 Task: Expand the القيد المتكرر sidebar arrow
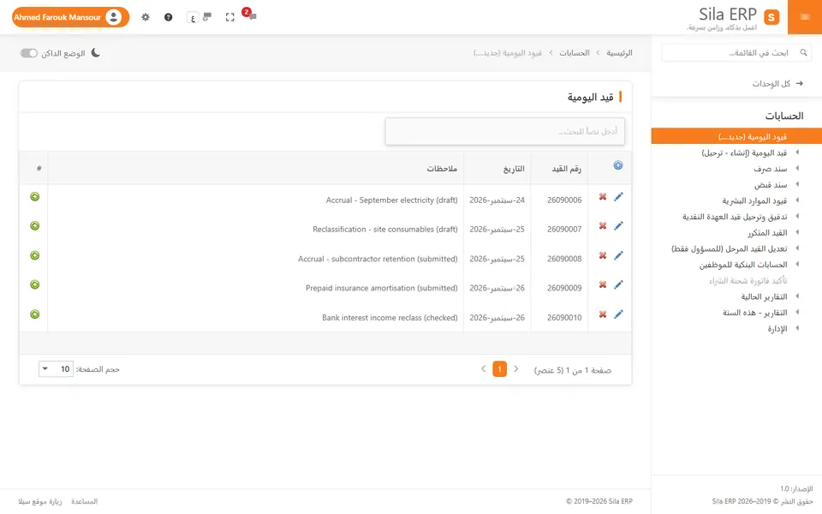click(797, 232)
